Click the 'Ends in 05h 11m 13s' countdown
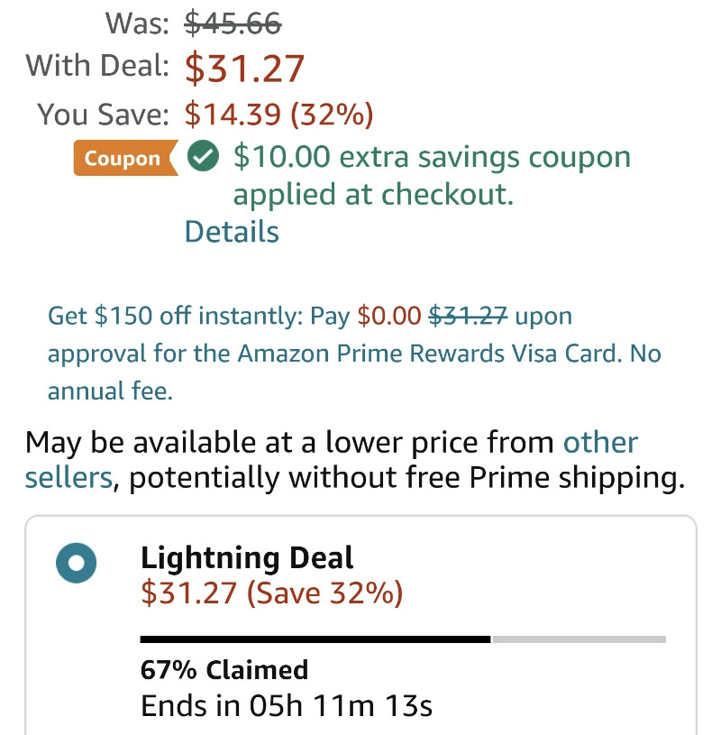The image size is (721, 735). point(287,705)
